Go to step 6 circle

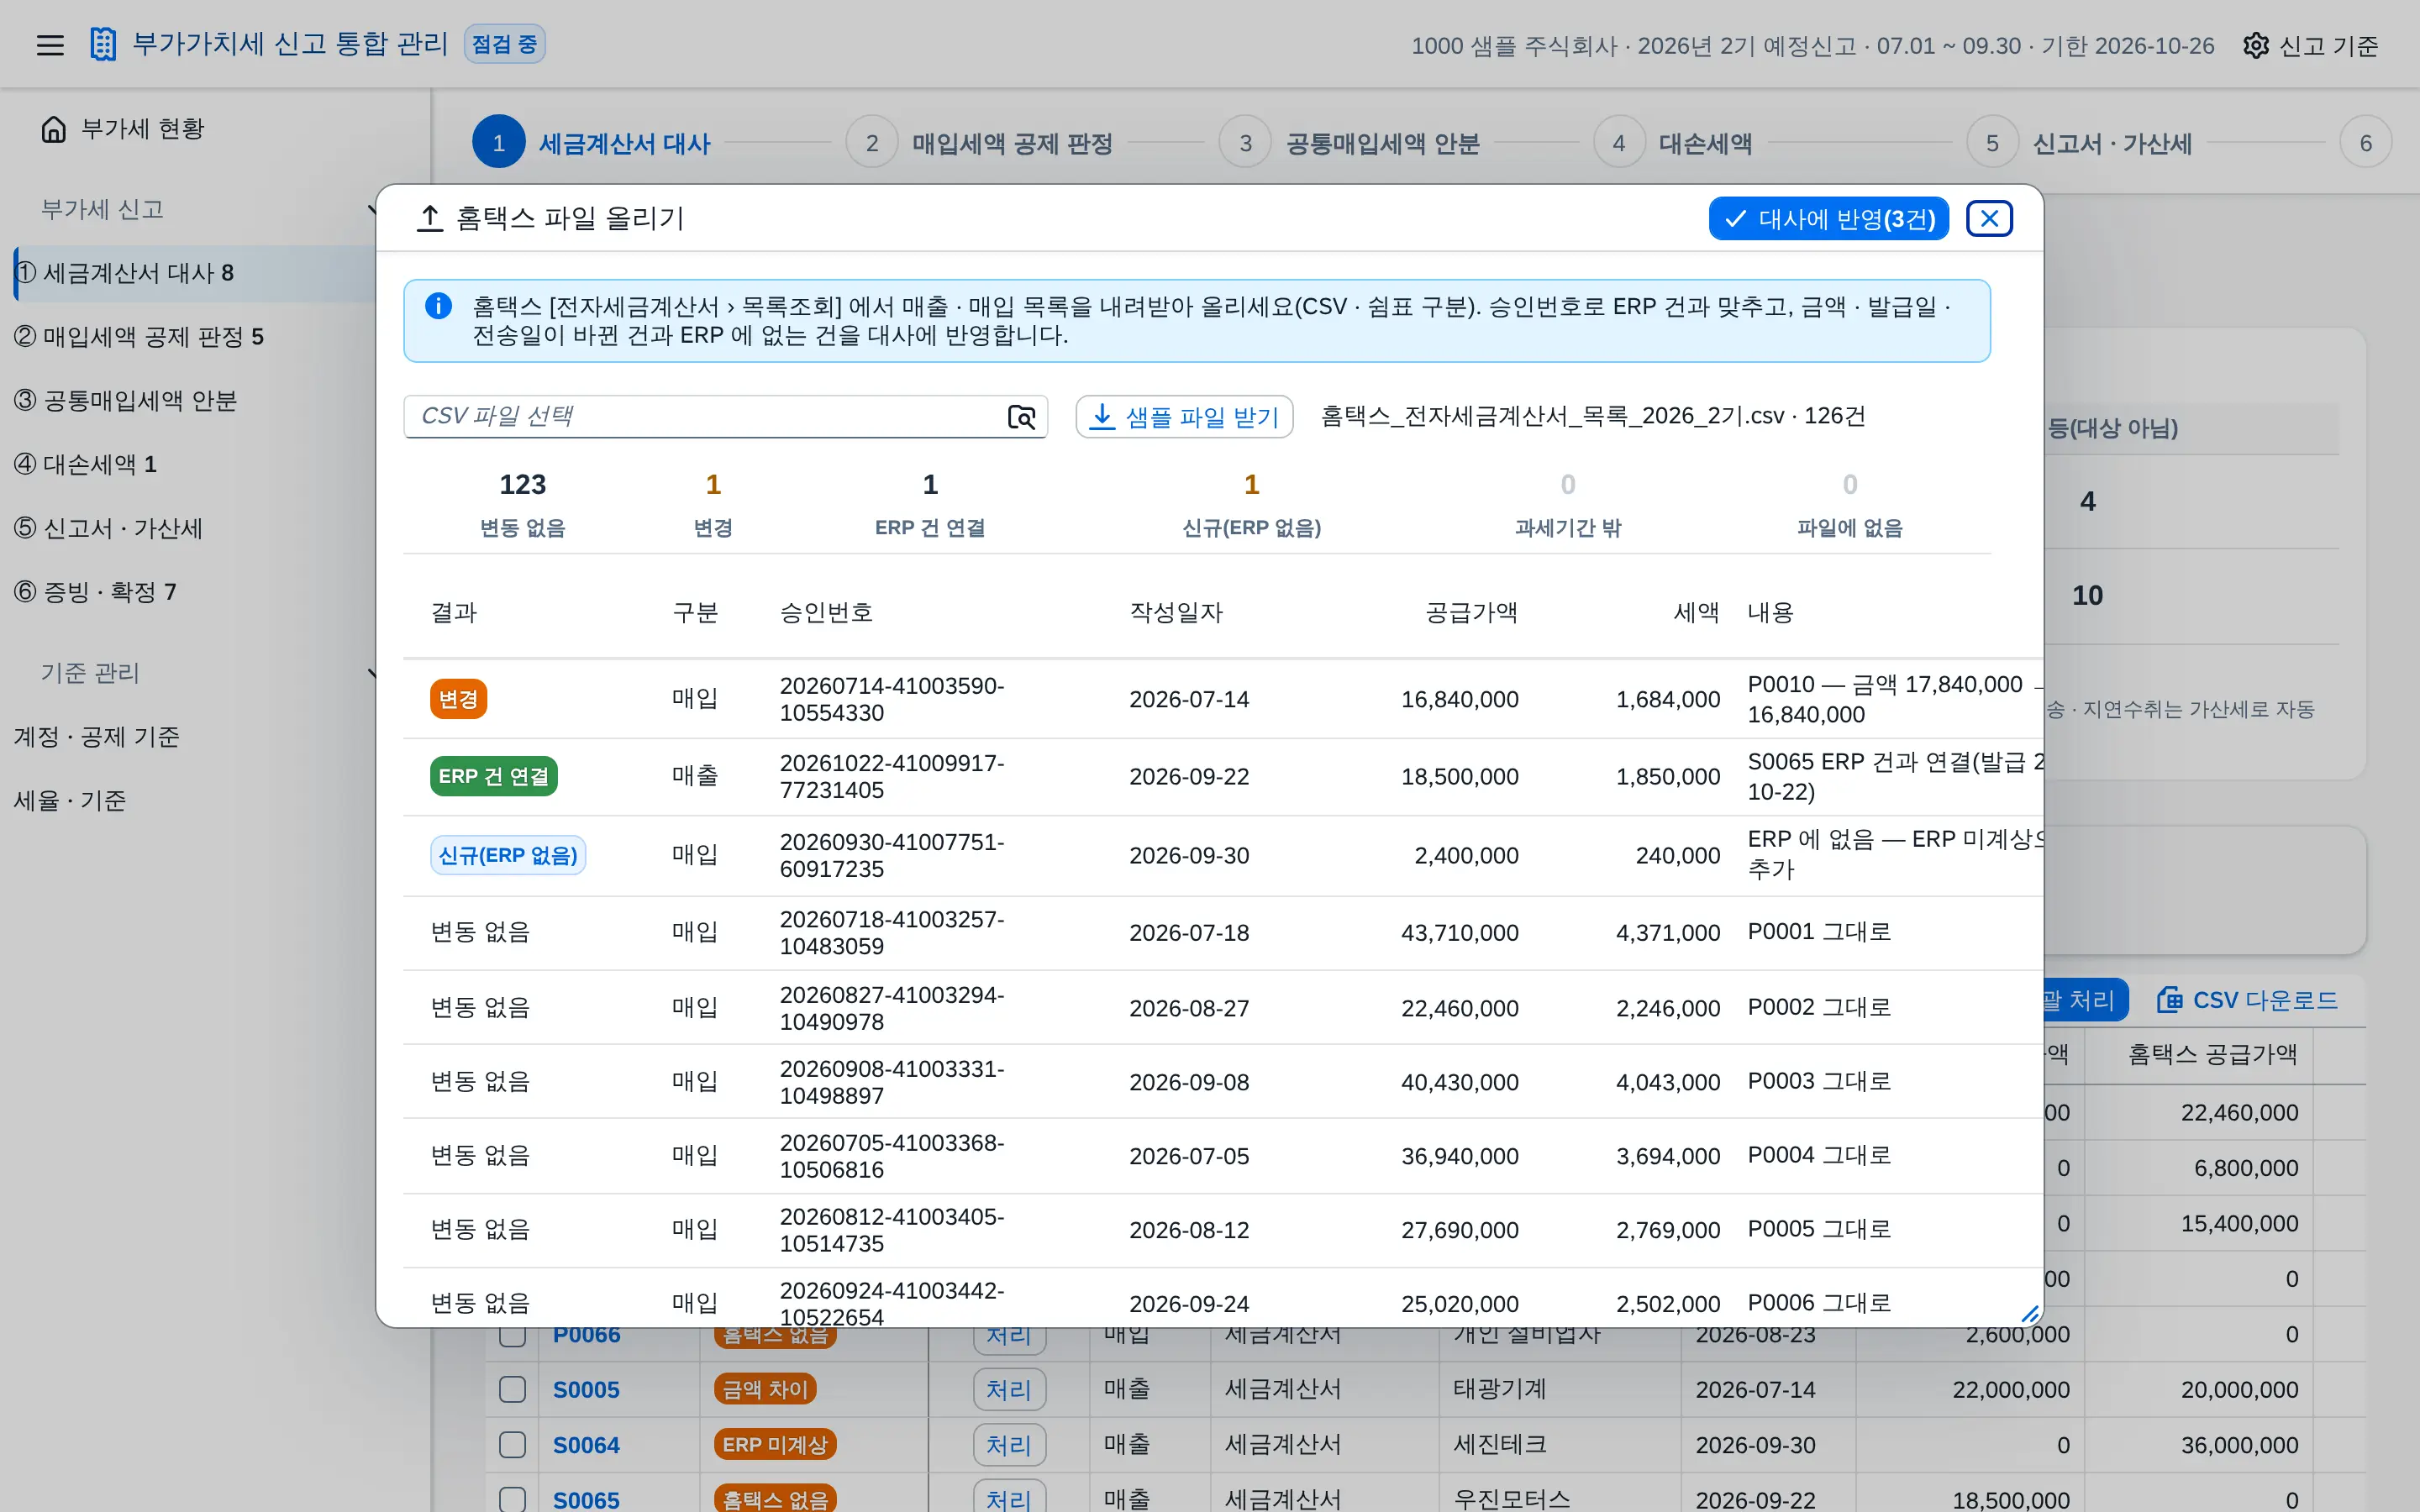pyautogui.click(x=2365, y=143)
